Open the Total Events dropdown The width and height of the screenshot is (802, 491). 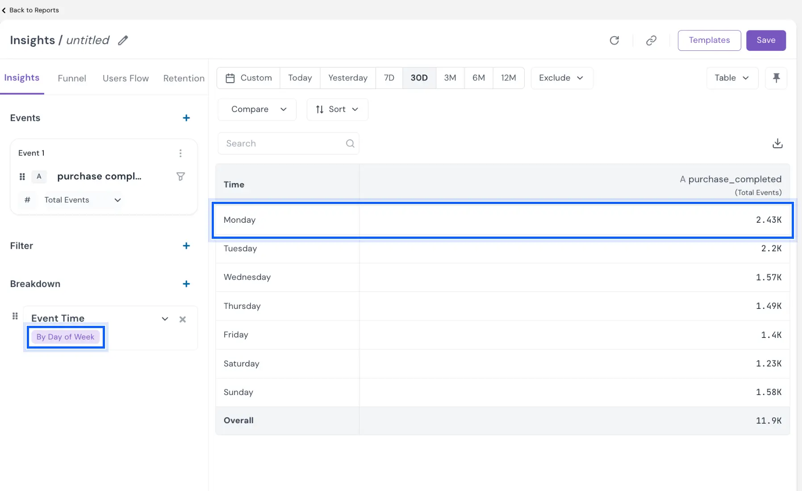(x=83, y=200)
